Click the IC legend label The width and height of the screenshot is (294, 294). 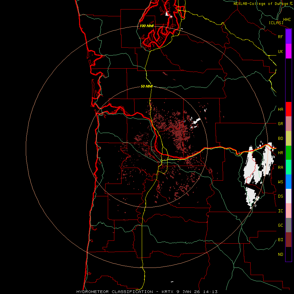point(280,211)
